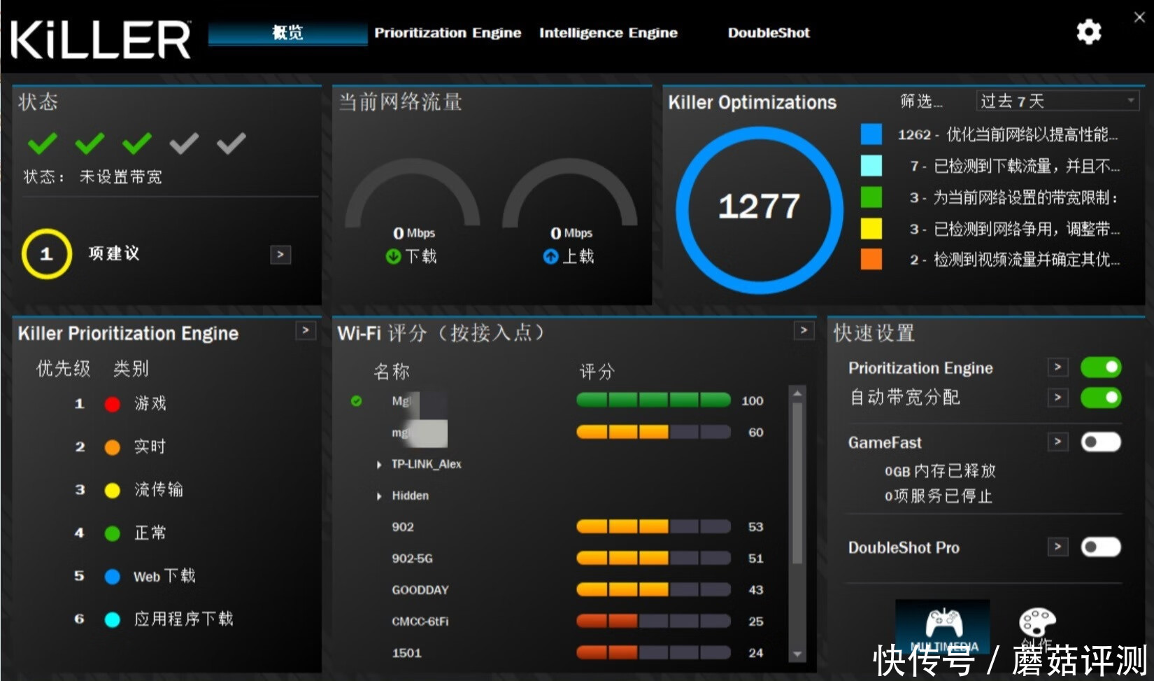The width and height of the screenshot is (1154, 681).
Task: Click the yellow streaming priority dot
Action: coord(112,490)
